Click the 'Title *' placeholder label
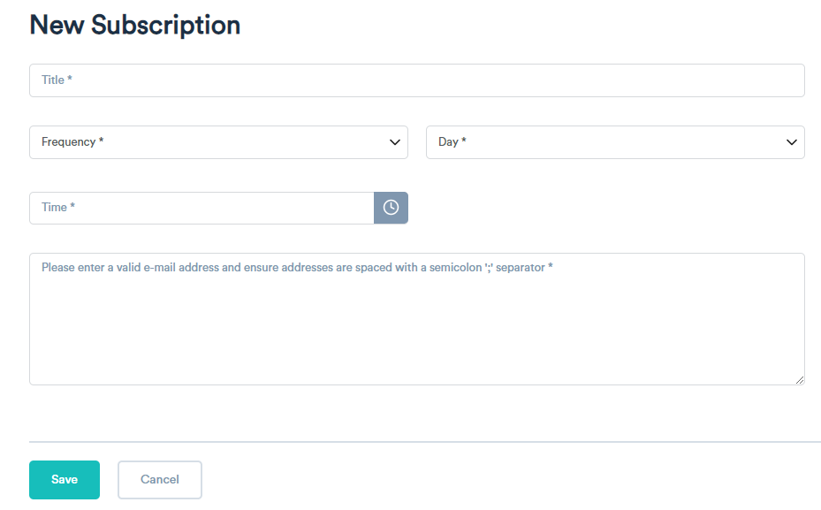Image resolution: width=821 pixels, height=510 pixels. point(57,80)
